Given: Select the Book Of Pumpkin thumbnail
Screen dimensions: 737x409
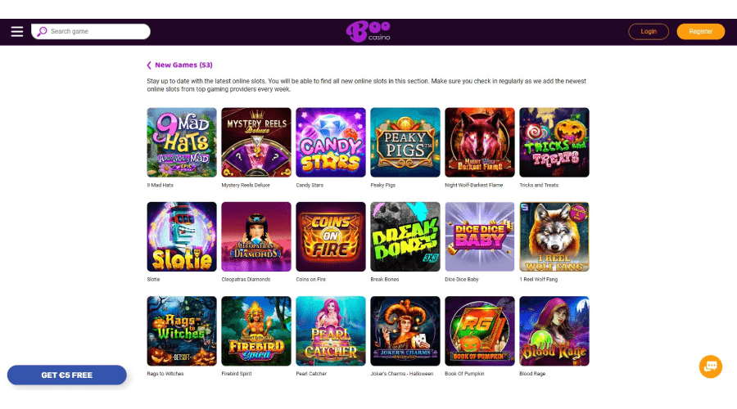Looking at the screenshot, I should click(479, 331).
